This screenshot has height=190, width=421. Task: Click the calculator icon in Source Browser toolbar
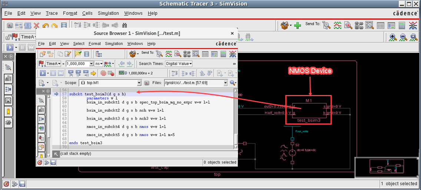(x=223, y=54)
